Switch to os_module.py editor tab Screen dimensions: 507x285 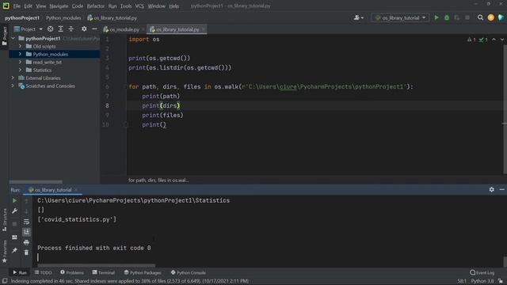[124, 29]
